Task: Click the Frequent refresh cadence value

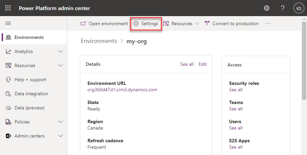Action: (97, 147)
